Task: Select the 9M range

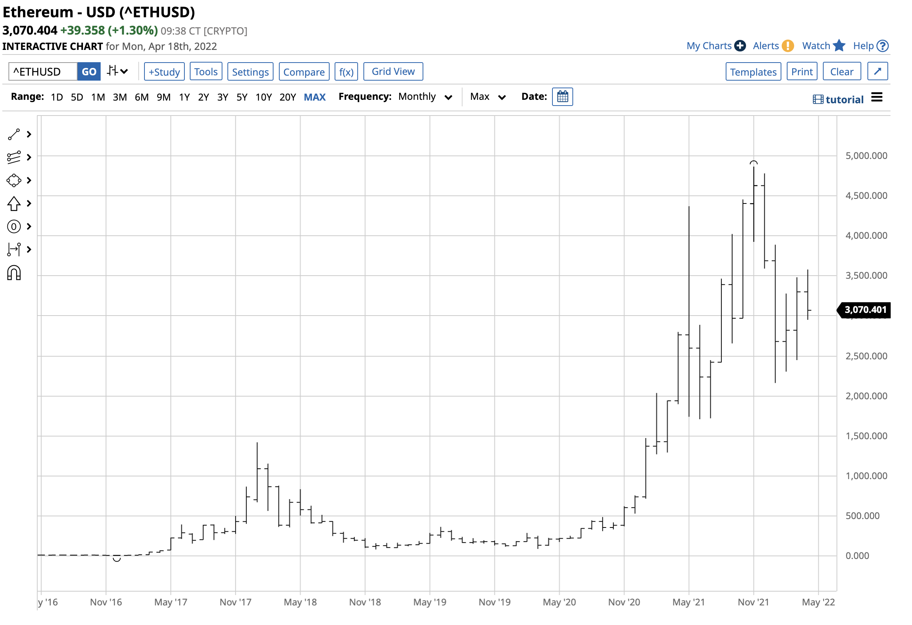Action: (x=164, y=97)
